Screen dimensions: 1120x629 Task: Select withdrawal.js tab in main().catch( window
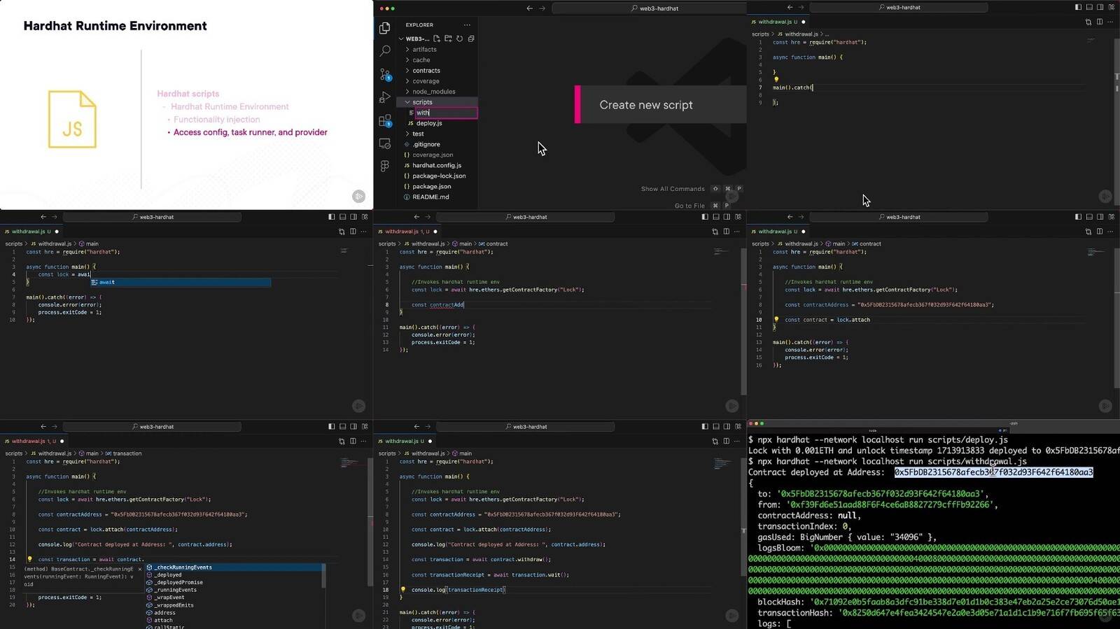pyautogui.click(x=777, y=22)
